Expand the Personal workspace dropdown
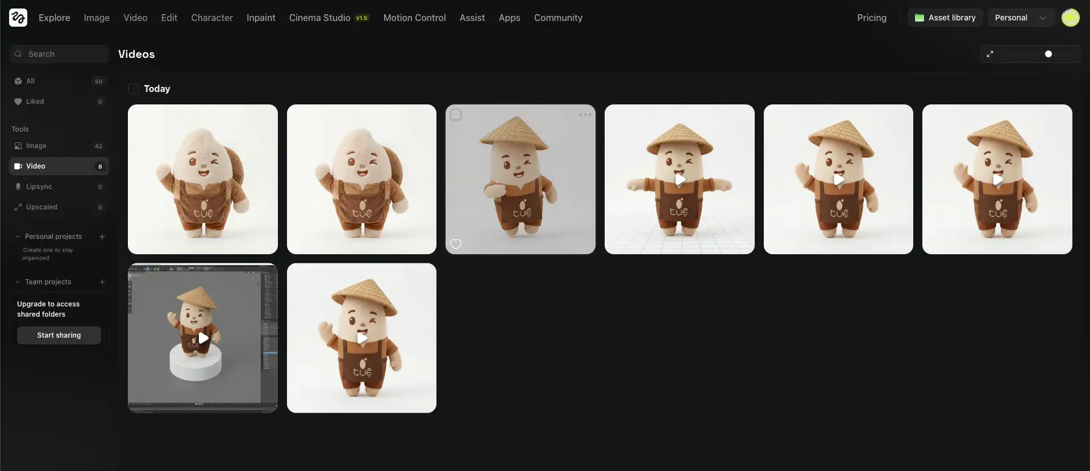This screenshot has width=1090, height=471. click(1021, 18)
